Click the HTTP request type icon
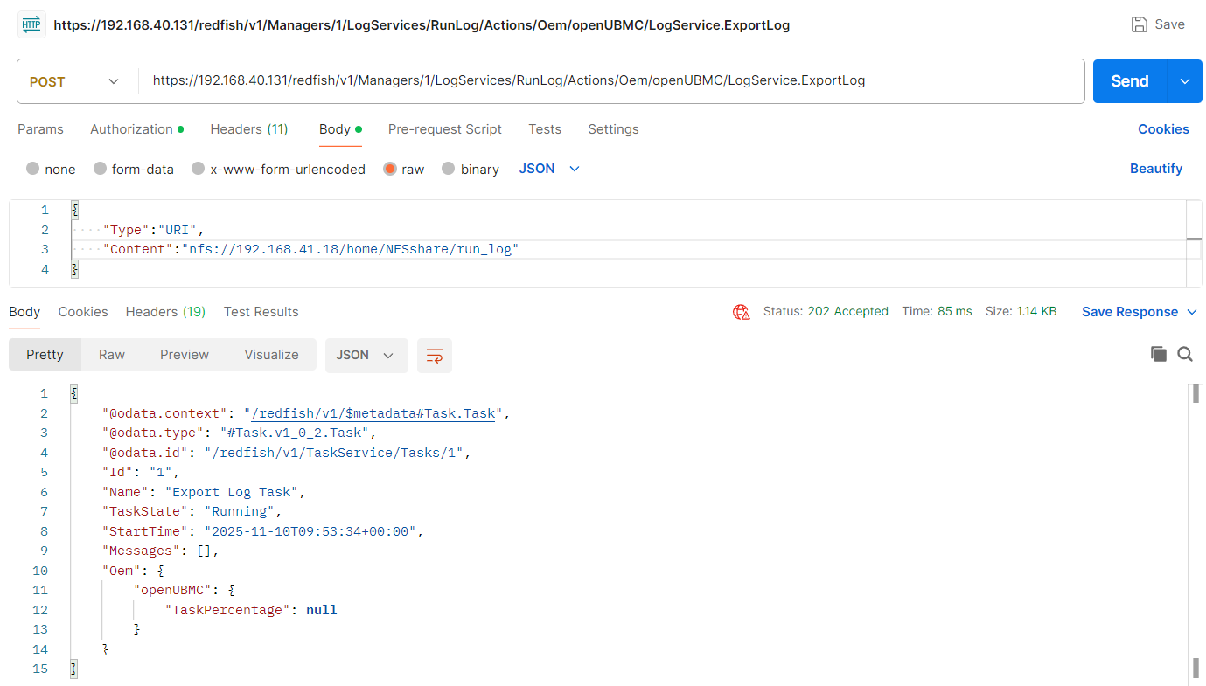The image size is (1206, 686). click(x=31, y=24)
